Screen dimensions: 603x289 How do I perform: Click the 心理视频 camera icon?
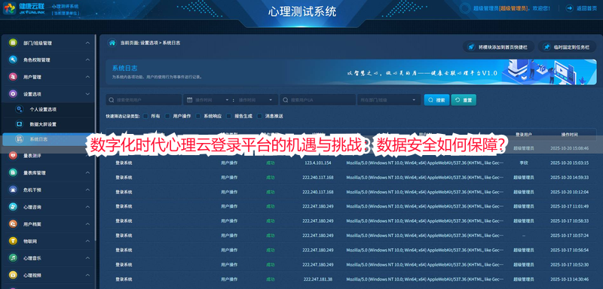(13, 275)
